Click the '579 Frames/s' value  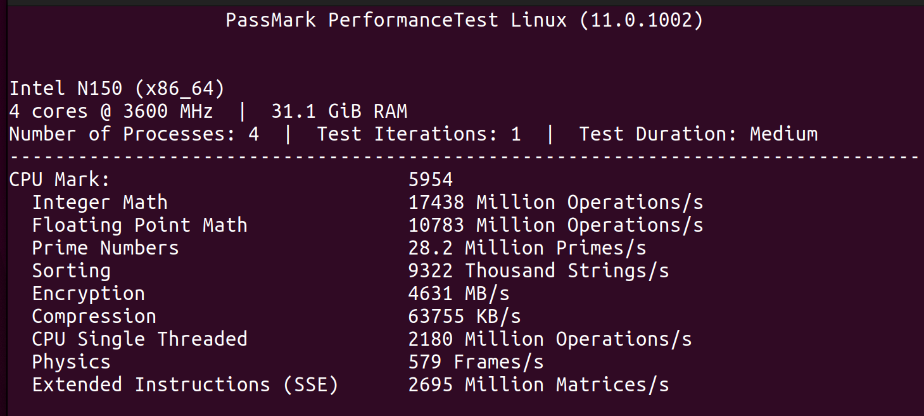point(476,362)
